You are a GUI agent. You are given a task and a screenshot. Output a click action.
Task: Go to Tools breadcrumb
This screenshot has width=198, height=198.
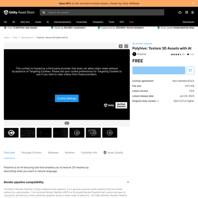point(15,38)
